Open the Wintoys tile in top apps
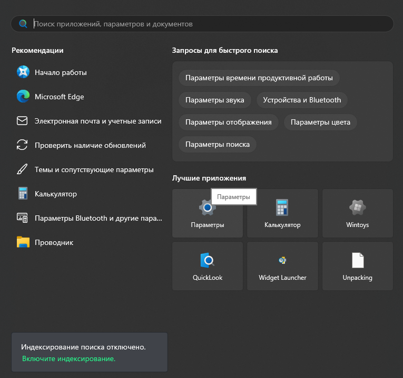The image size is (403, 378). pyautogui.click(x=357, y=213)
